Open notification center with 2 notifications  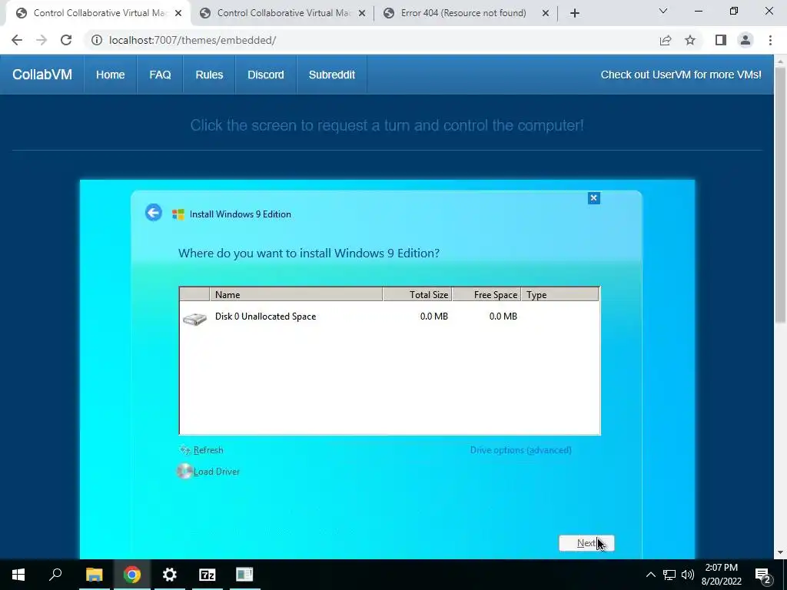tap(763, 575)
